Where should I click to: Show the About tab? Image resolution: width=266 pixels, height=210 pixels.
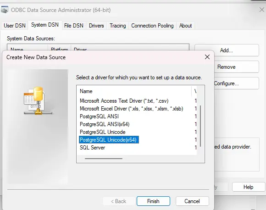185,26
